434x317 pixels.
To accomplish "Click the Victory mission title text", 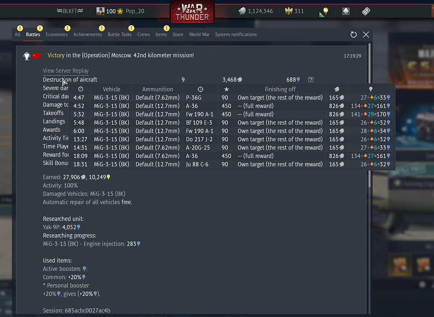I will 121,56.
